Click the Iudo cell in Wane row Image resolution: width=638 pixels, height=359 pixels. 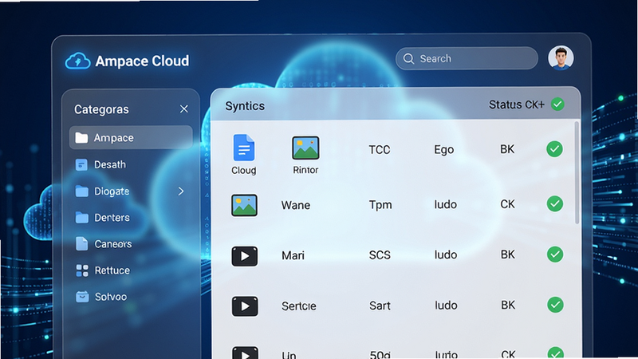(446, 204)
